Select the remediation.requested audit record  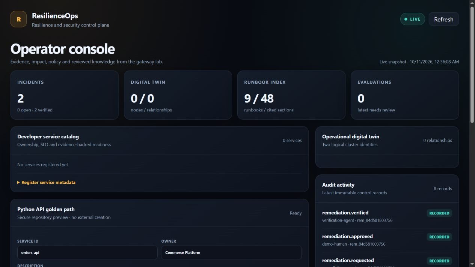click(x=387, y=262)
